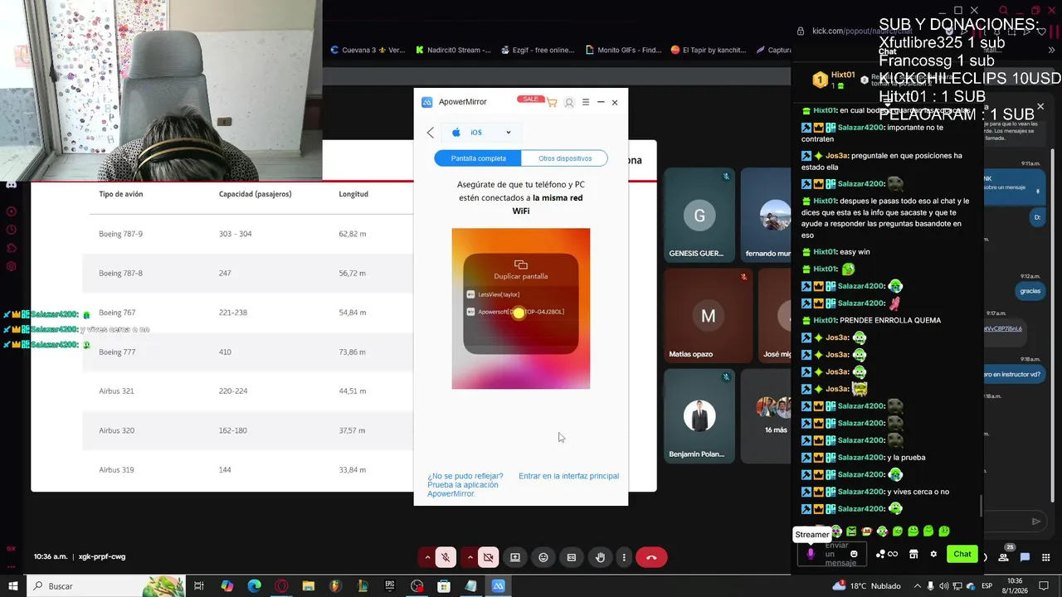The image size is (1062, 597).
Task: Open File Explorer from the taskbar
Action: 309,586
